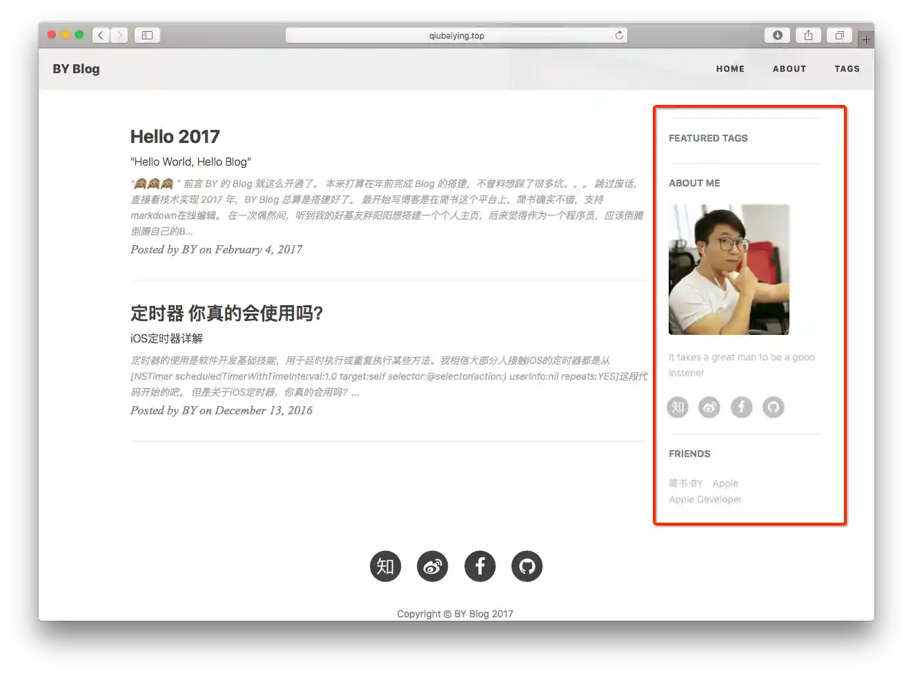This screenshot has height=676, width=913.
Task: Click "Posted by BY on December 13, 2016"
Action: (222, 410)
